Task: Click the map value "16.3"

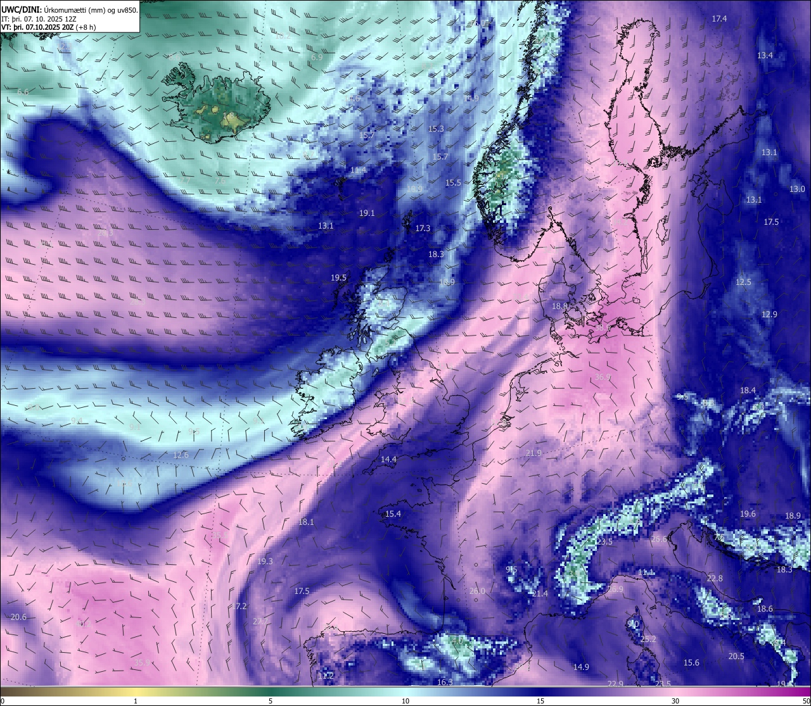Action: pos(445,683)
